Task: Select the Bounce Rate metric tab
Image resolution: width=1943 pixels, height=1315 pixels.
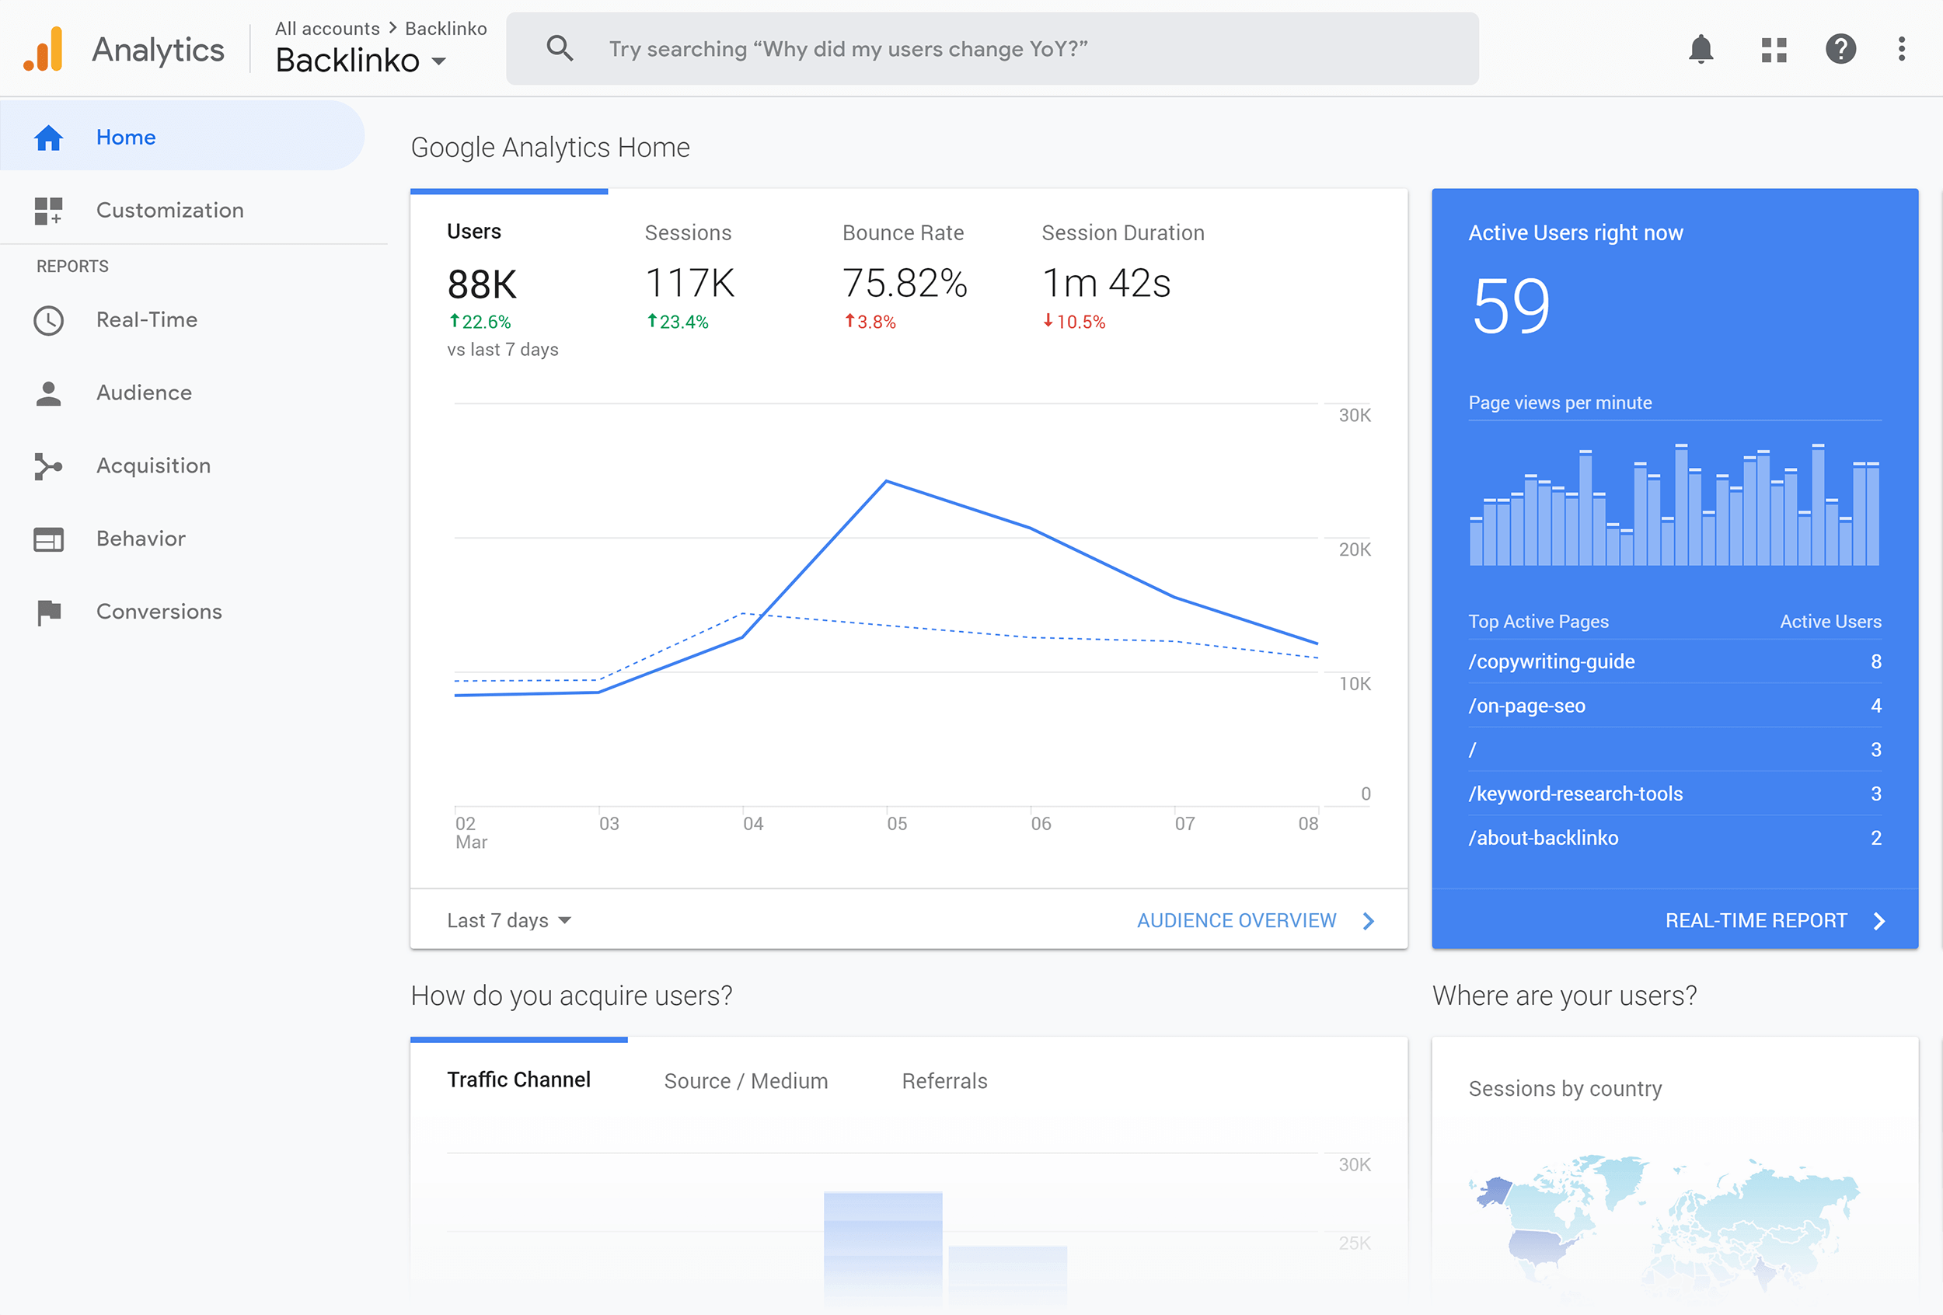Action: click(904, 280)
